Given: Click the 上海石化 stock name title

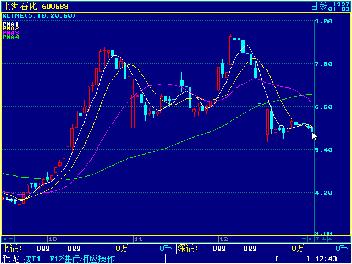Looking at the screenshot, I should point(20,6).
